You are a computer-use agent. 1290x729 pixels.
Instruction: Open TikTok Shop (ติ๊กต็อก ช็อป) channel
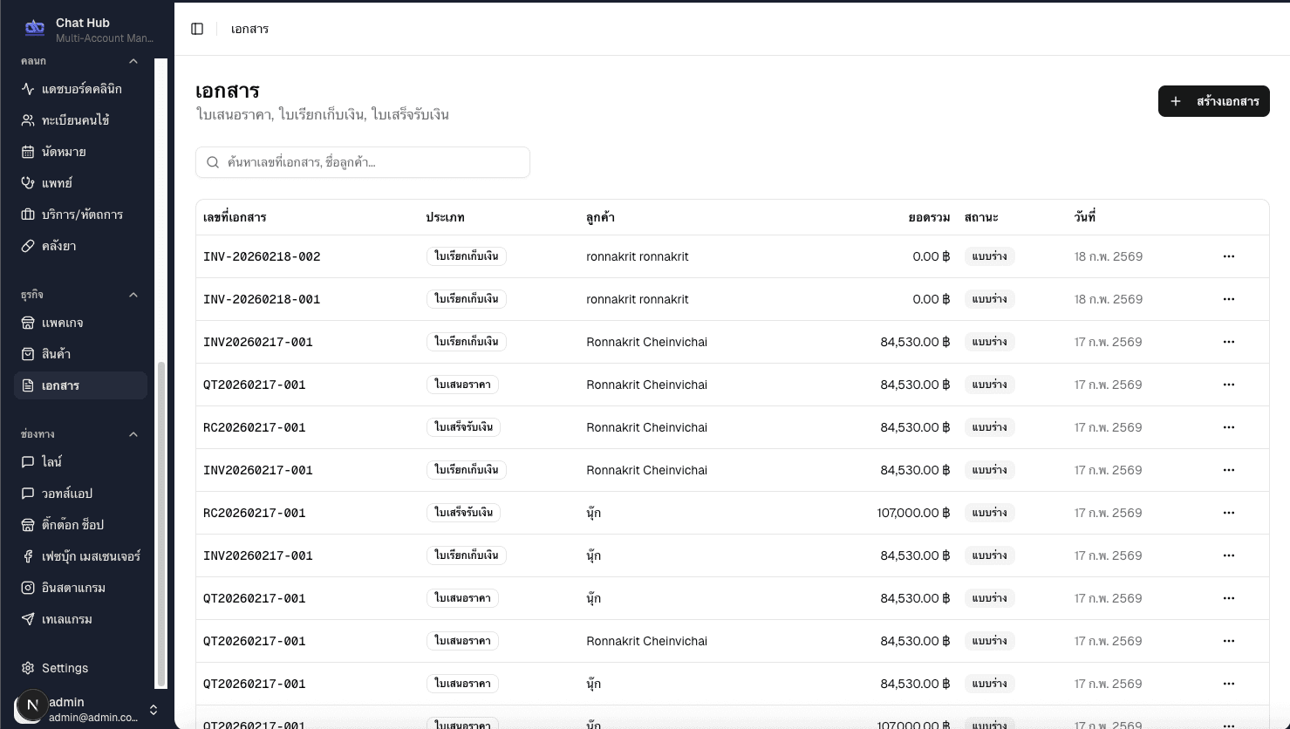(72, 525)
